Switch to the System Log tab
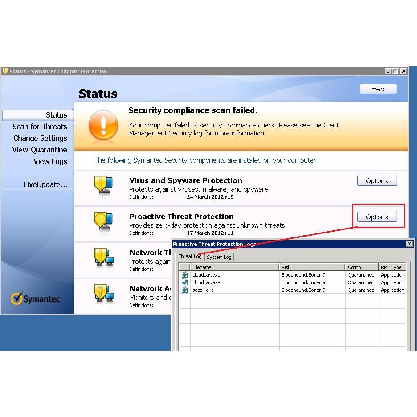This screenshot has width=417, height=417. pyautogui.click(x=219, y=257)
